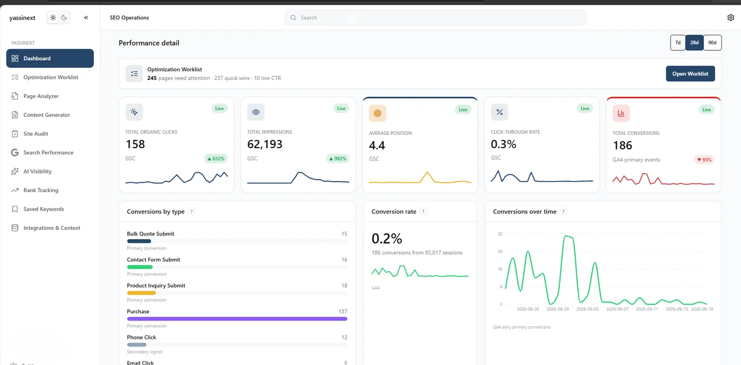Focus the Search input field
Viewport: 741px width, 365px height.
pos(436,17)
